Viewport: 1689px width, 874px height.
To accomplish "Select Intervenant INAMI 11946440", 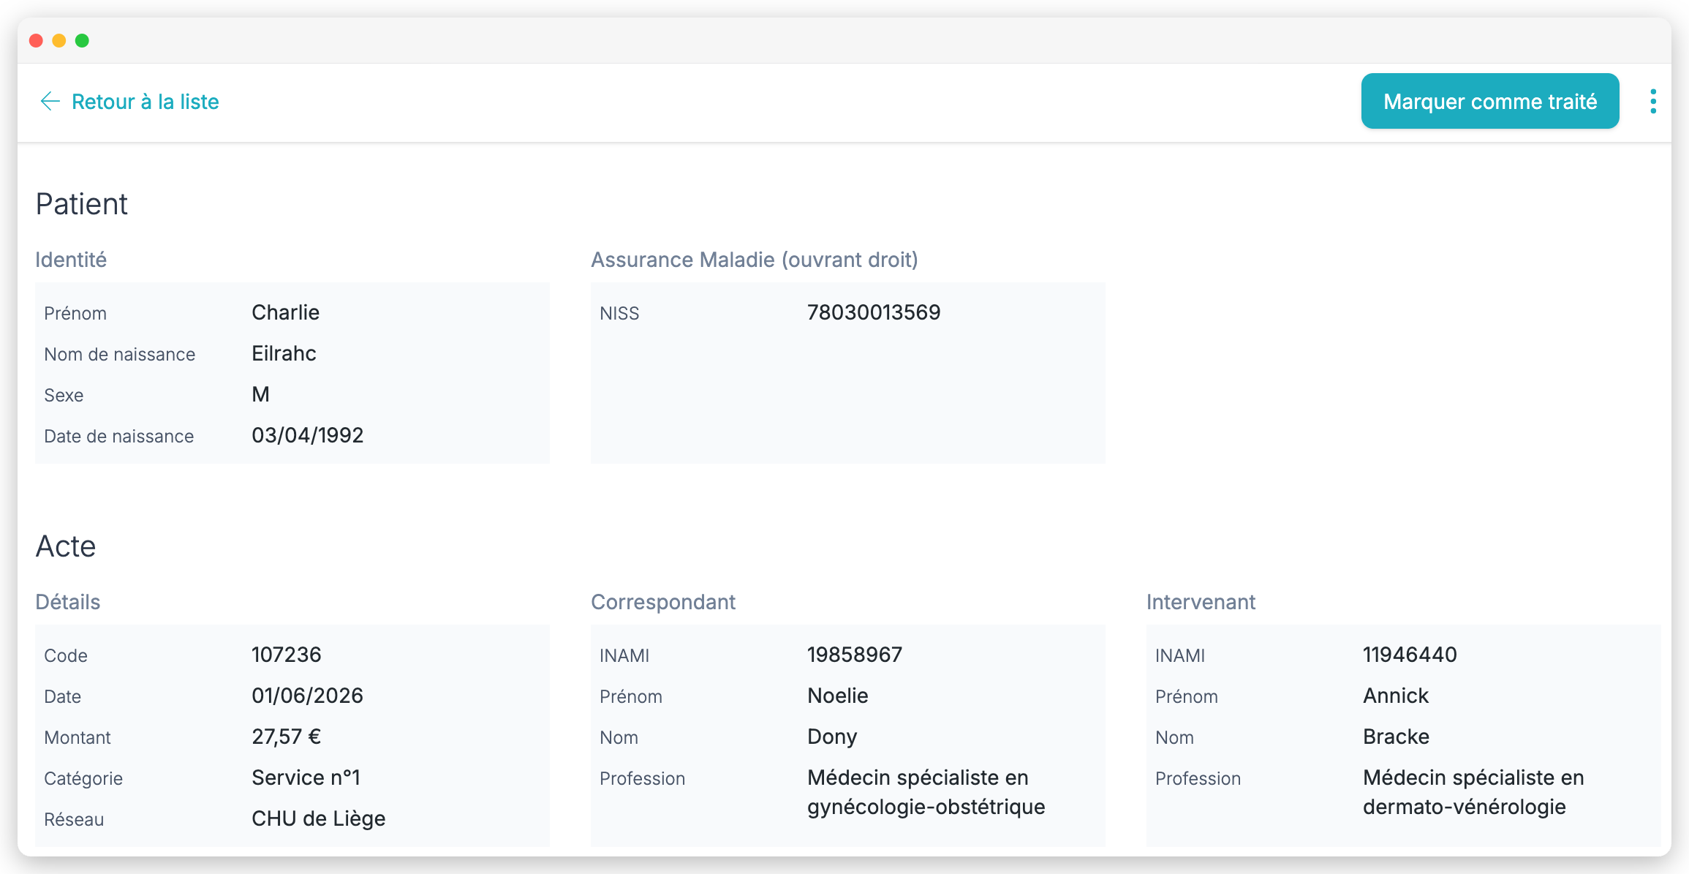I will [x=1410, y=655].
